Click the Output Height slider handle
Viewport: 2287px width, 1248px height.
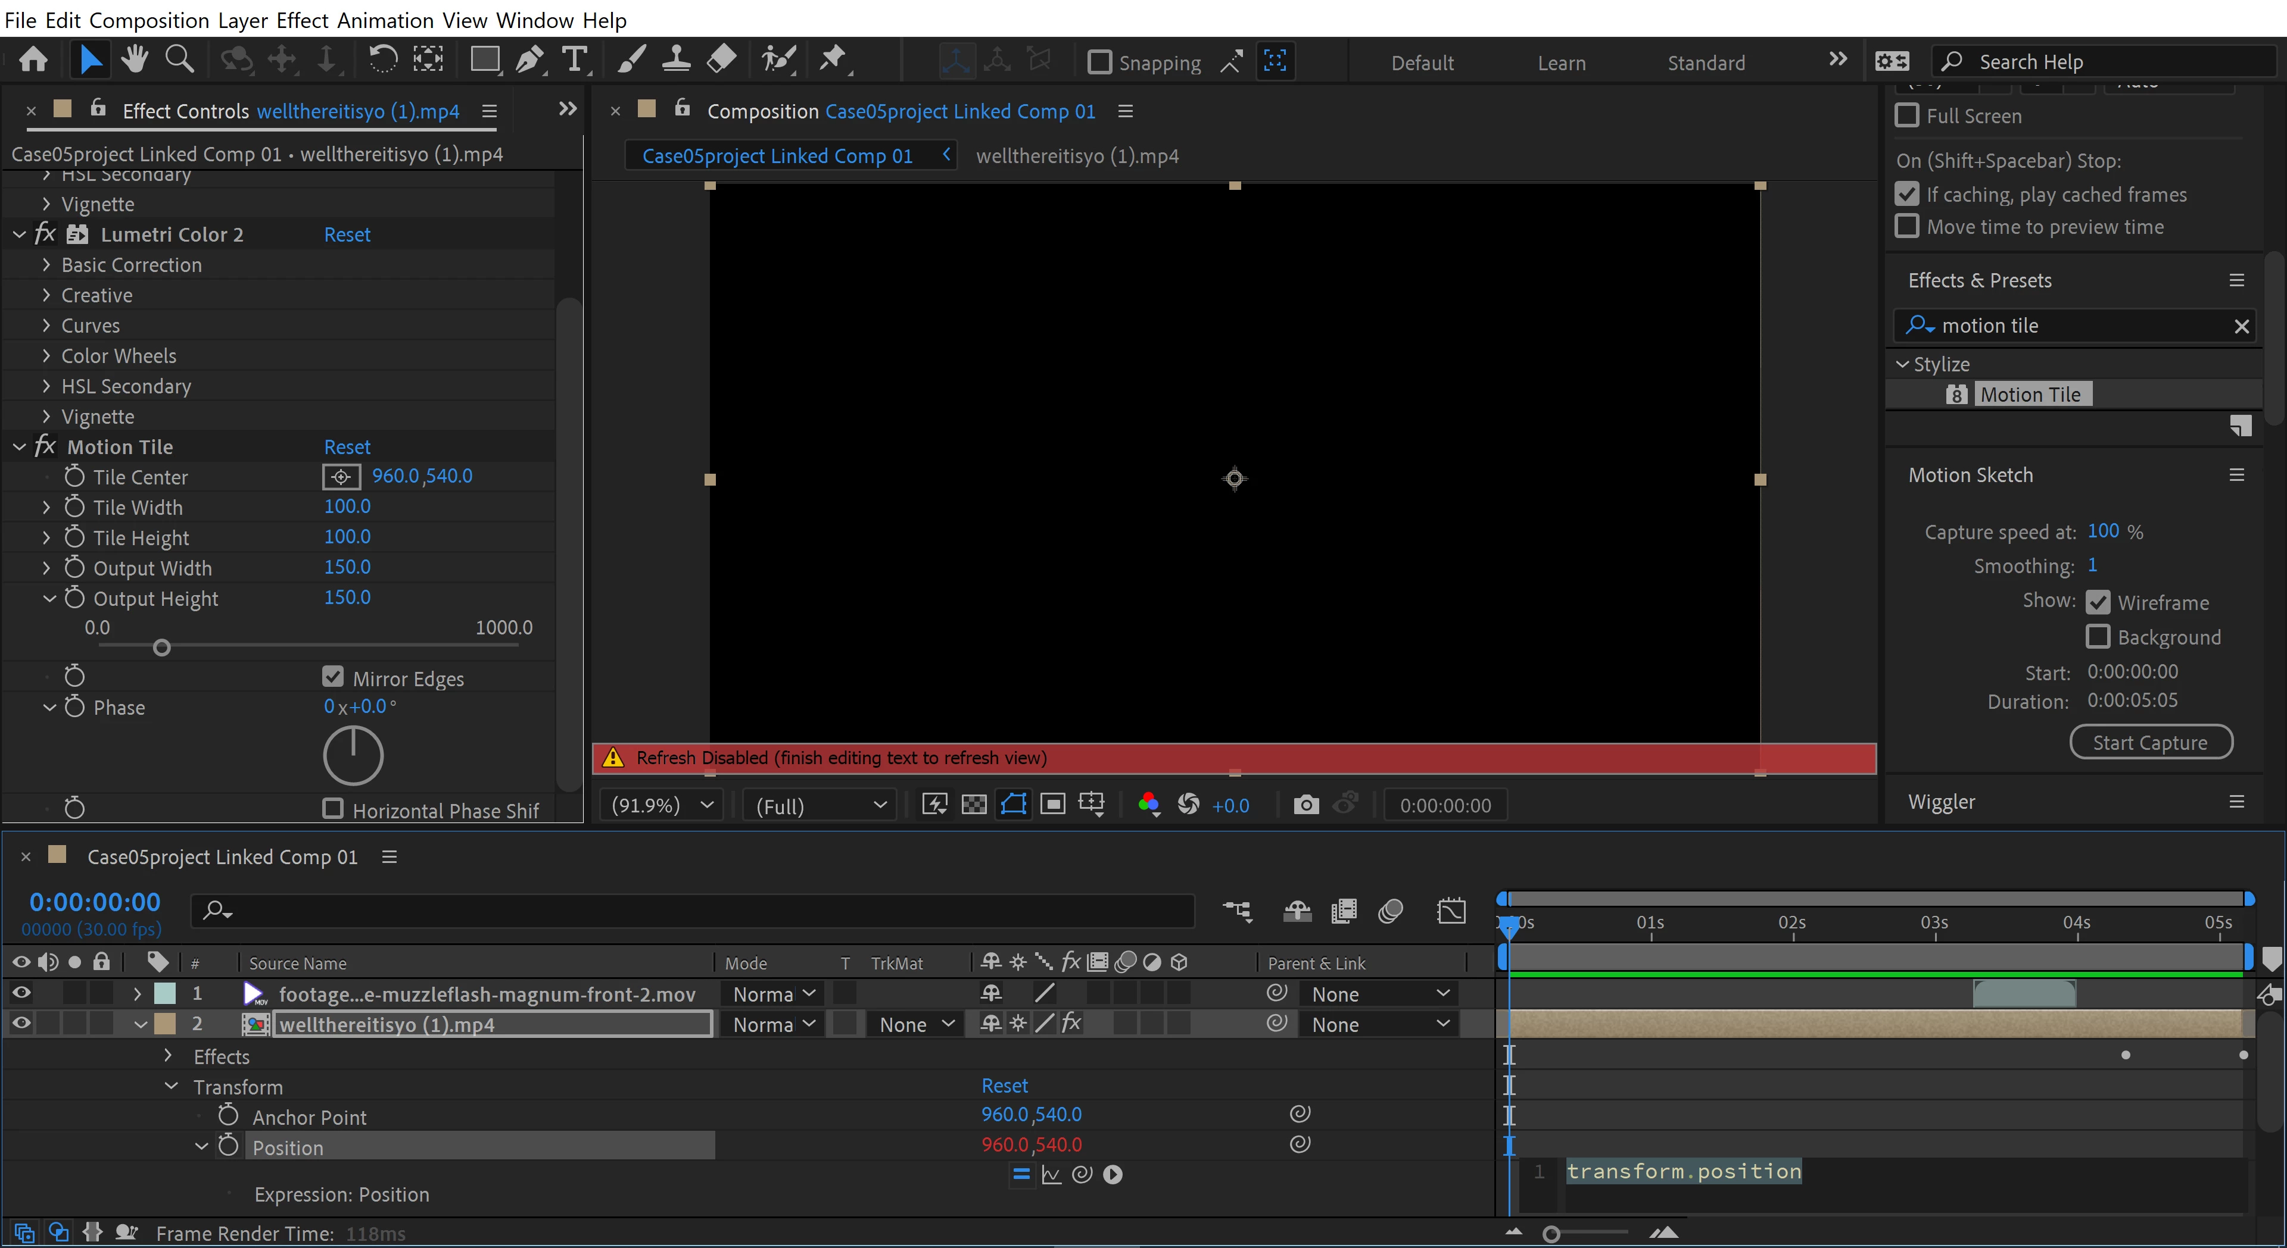click(161, 648)
